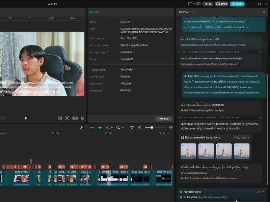Image resolution: width=270 pixels, height=202 pixels.
Task: Click the Proxy 'Turned off' value
Action: click(126, 59)
